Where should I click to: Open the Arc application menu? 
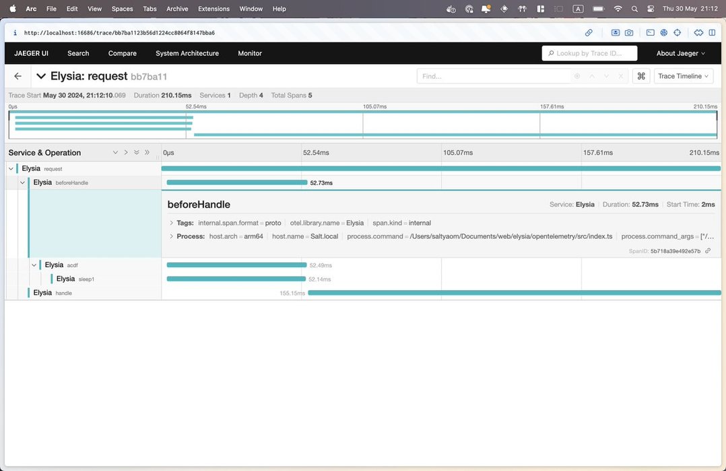[31, 9]
